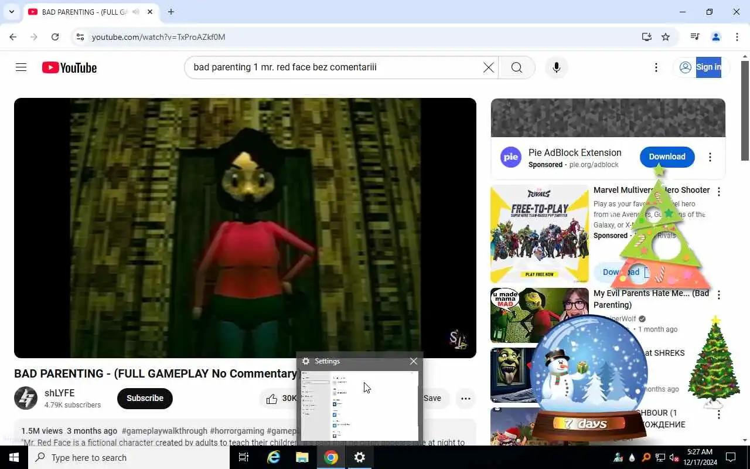Viewport: 750px width, 469px height.
Task: Open Settings gear on the taskbar
Action: click(360, 457)
